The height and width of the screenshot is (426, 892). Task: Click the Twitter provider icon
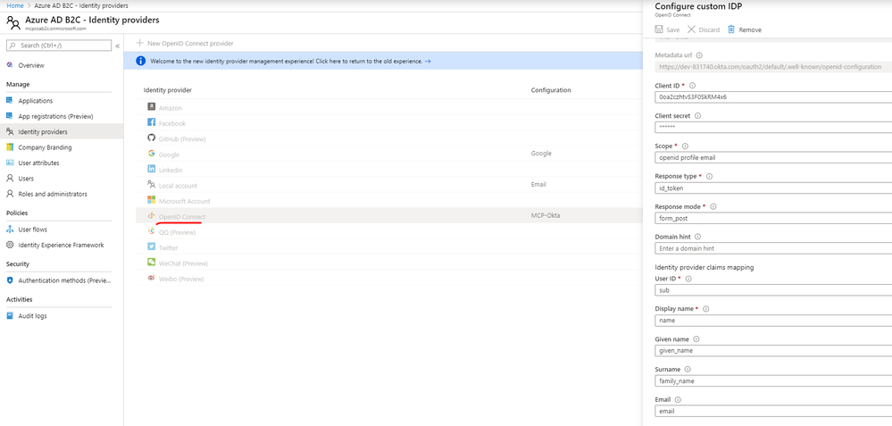(151, 246)
